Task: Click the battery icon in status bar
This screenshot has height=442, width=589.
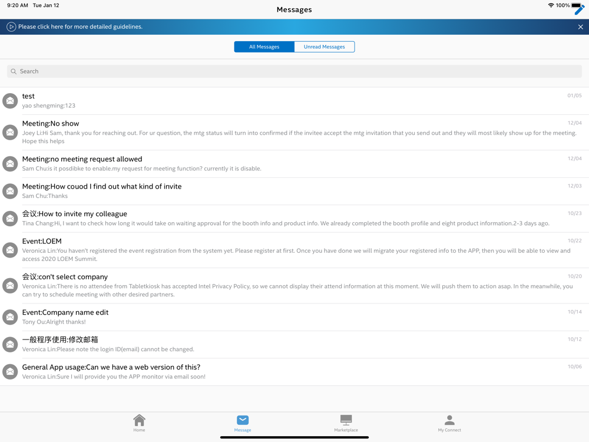Action: tap(576, 5)
